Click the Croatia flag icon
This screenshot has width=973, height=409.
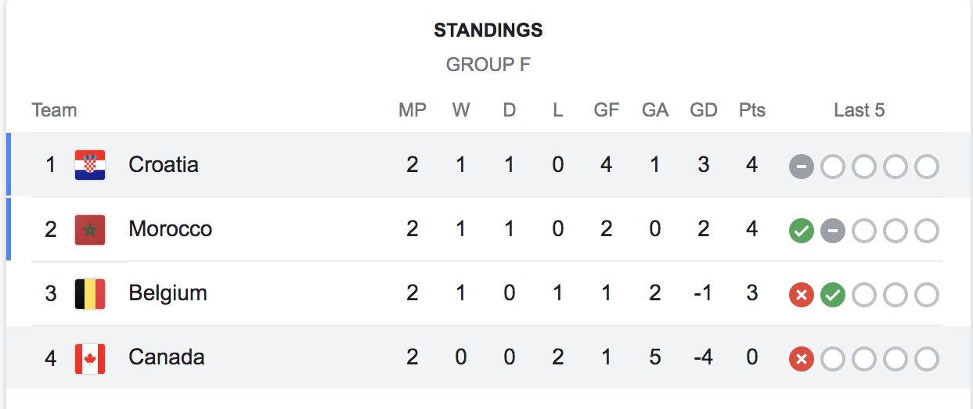click(90, 165)
